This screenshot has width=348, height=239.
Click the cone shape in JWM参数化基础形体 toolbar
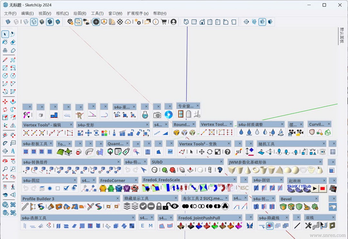coord(247,170)
